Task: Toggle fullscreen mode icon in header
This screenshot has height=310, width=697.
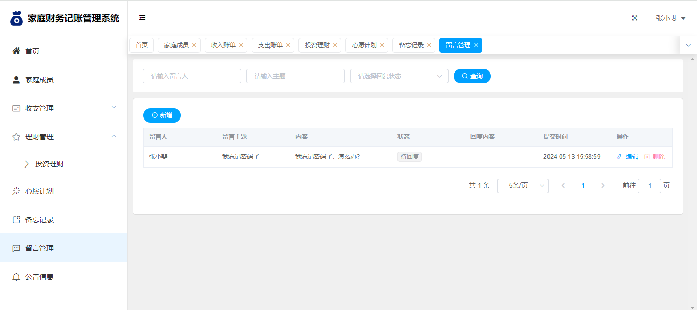Action: (635, 18)
